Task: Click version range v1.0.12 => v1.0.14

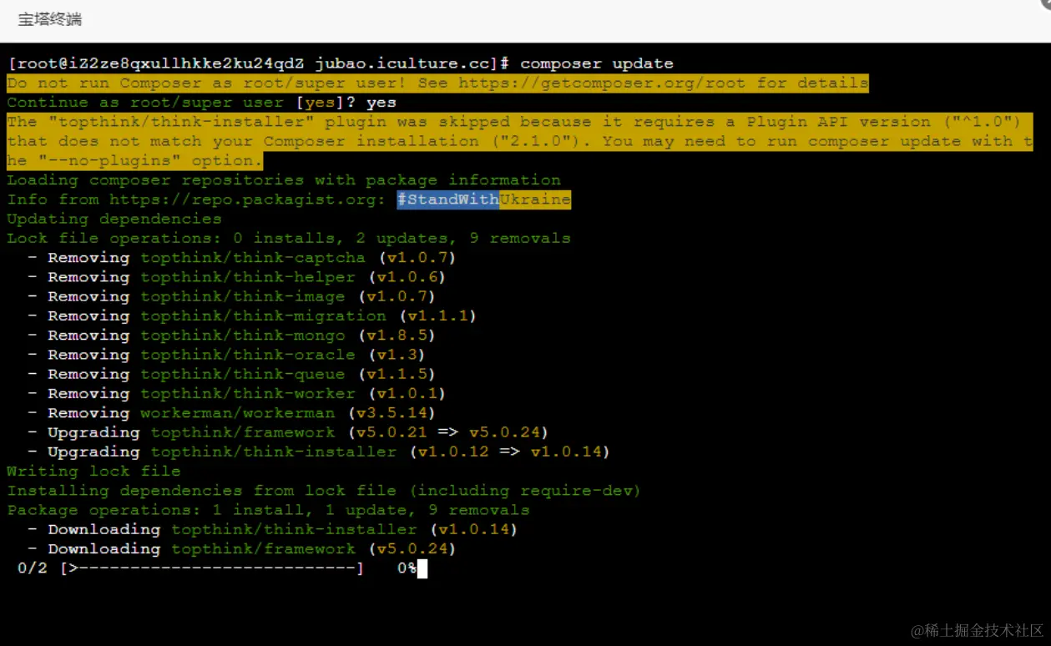Action: coord(509,452)
